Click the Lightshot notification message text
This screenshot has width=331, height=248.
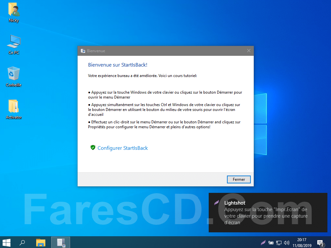click(x=266, y=216)
